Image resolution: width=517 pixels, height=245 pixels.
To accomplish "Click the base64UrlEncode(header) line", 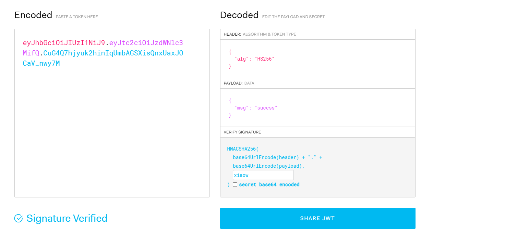I will (x=277, y=157).
